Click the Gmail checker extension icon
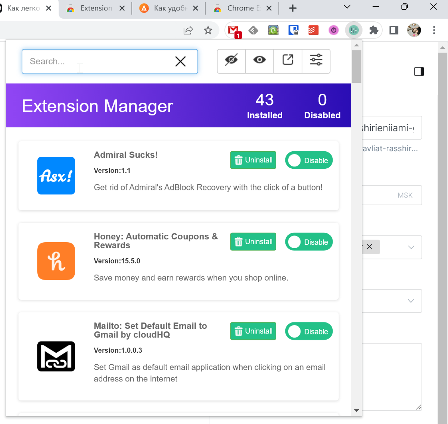 tap(234, 31)
